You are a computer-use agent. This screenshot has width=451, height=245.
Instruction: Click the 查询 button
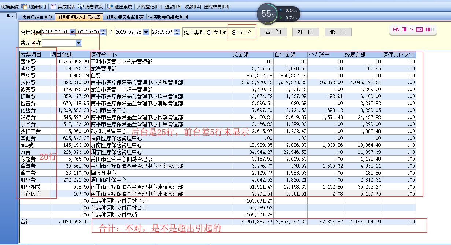coord(273,32)
